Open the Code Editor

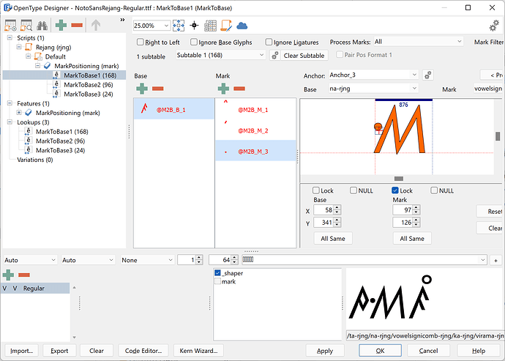pos(143,351)
